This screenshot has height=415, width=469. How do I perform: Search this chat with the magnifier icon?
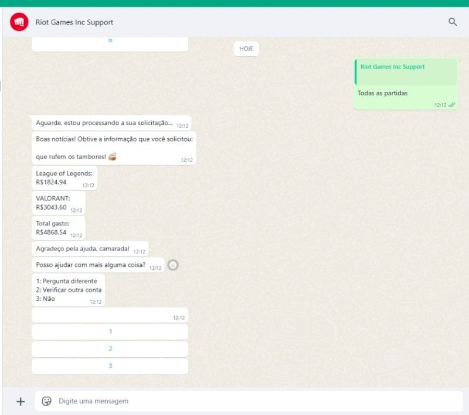point(453,22)
